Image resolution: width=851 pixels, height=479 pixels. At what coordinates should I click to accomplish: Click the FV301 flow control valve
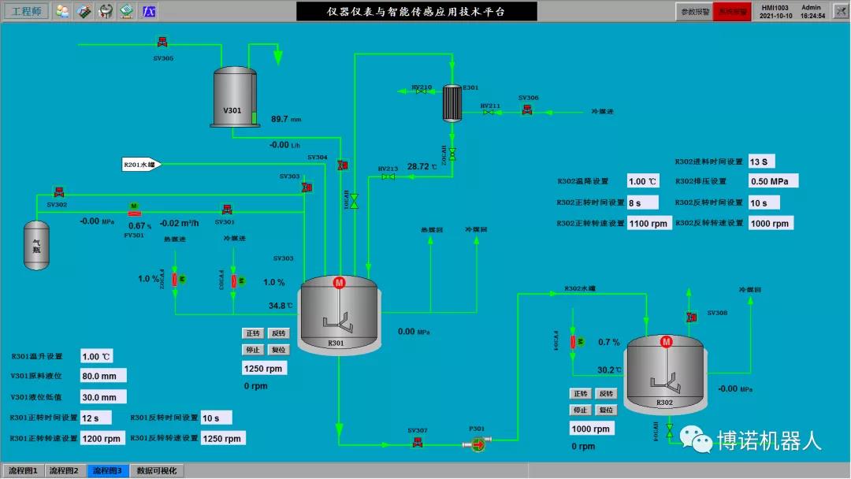click(x=133, y=210)
